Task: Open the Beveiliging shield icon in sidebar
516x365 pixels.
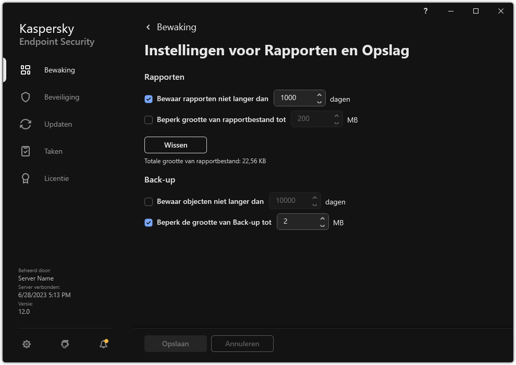Action: [25, 97]
